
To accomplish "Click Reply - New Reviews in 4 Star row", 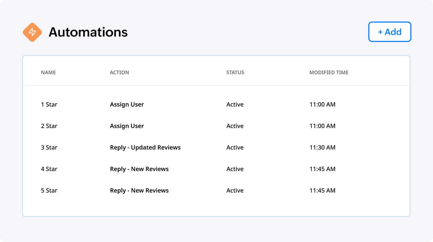I will coord(139,169).
